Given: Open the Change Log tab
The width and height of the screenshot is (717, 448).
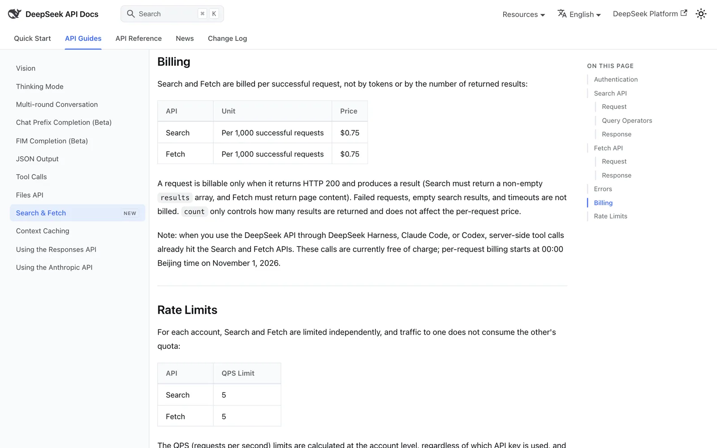Looking at the screenshot, I should 227,39.
